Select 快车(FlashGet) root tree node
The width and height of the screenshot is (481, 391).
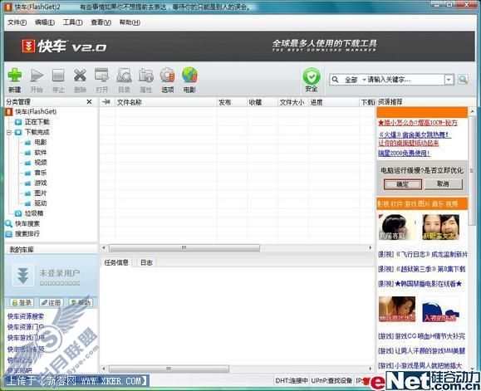[36, 111]
